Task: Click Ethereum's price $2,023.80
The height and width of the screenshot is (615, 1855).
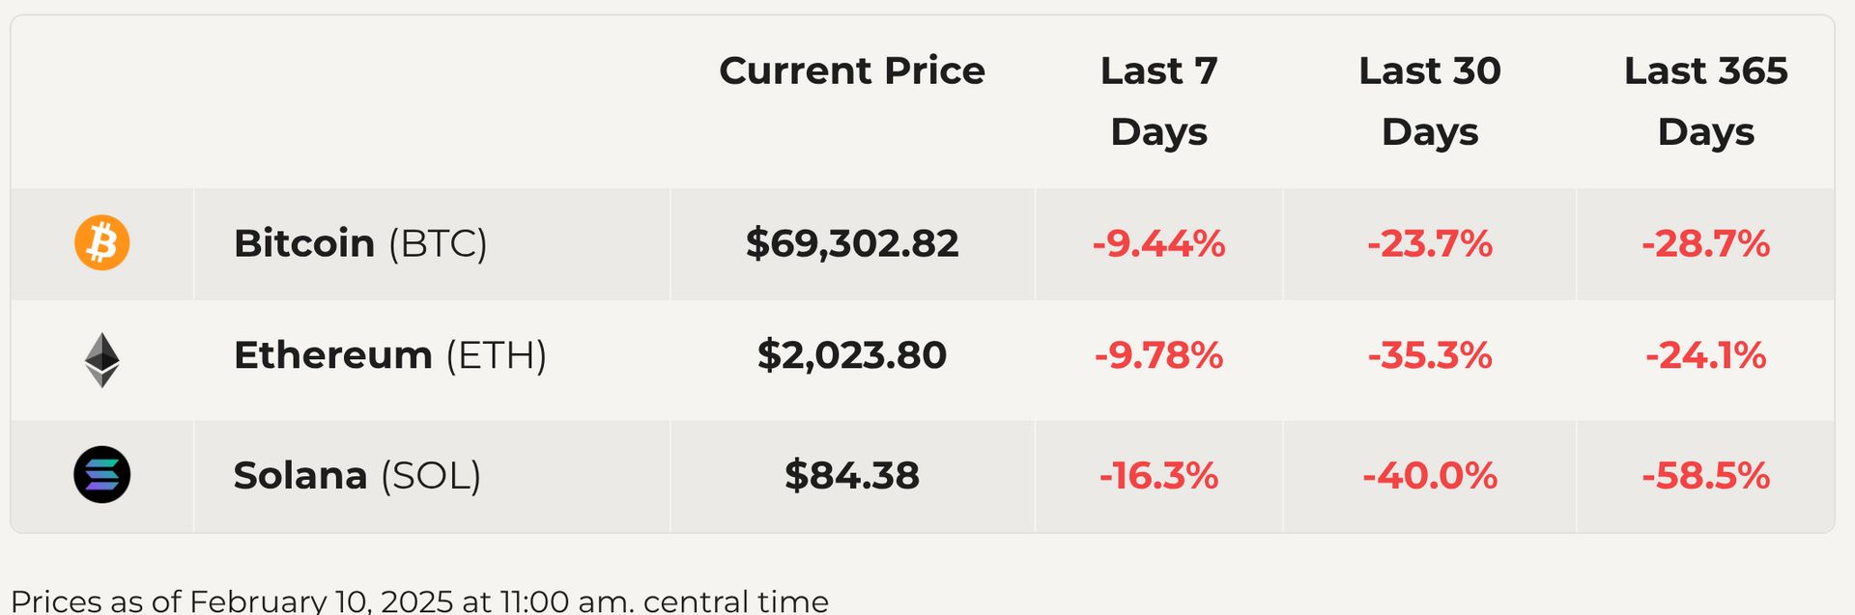Action: coord(851,355)
